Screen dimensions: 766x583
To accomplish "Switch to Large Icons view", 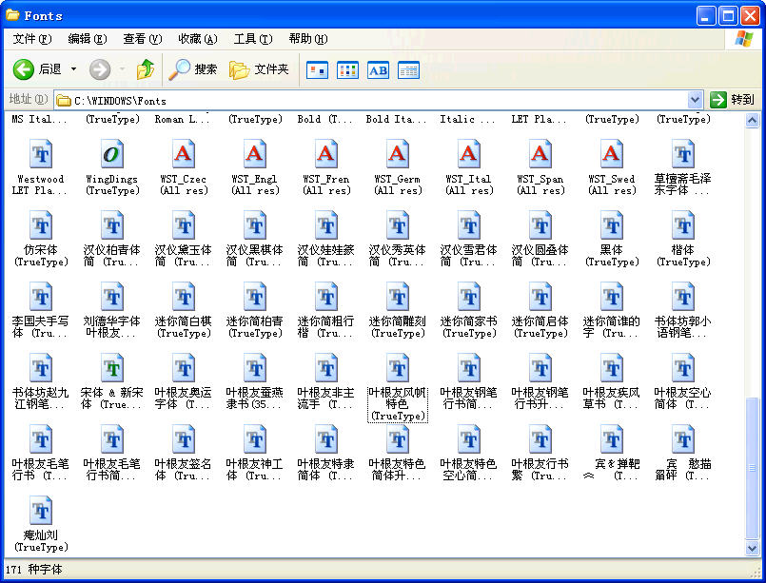I will 317,70.
